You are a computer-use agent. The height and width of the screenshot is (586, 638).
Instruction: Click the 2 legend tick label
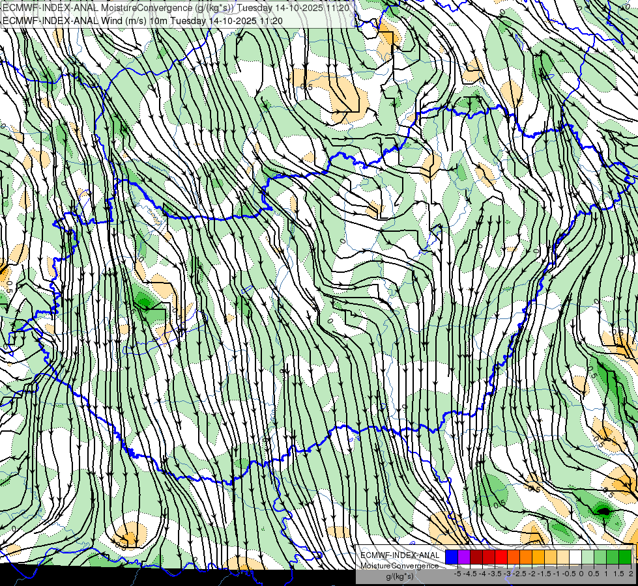click(631, 574)
